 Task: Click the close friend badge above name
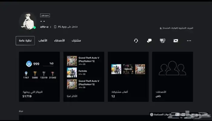45,15
